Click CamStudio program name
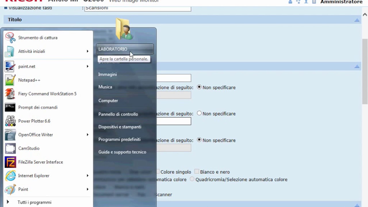This screenshot has height=207, width=368. (29, 148)
